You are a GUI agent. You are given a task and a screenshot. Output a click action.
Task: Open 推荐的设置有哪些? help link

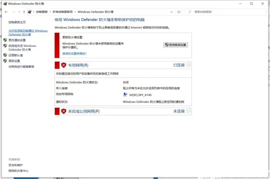coord(74,53)
